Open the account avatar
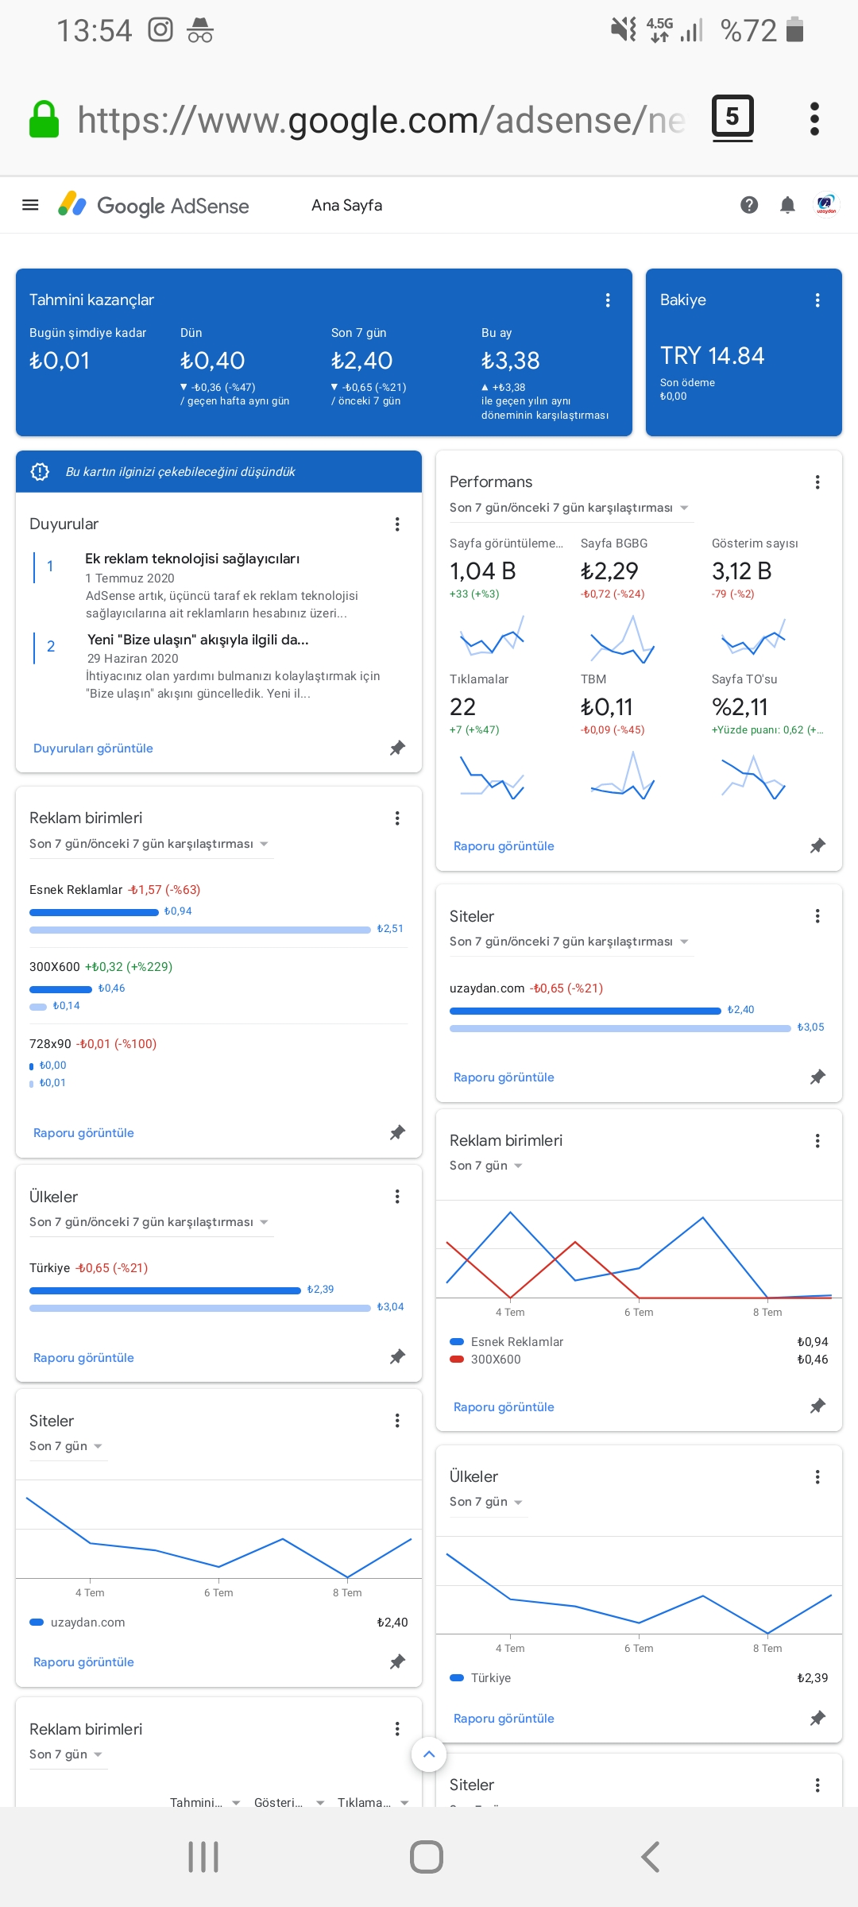The width and height of the screenshot is (858, 1907). coord(826,205)
